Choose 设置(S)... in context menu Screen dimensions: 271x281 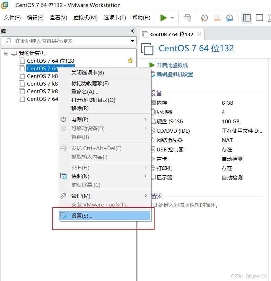coord(105,216)
